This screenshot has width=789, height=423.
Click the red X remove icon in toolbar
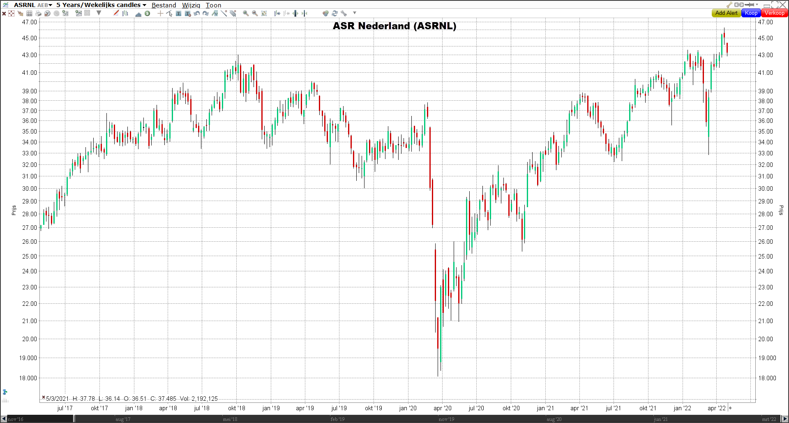click(x=4, y=14)
